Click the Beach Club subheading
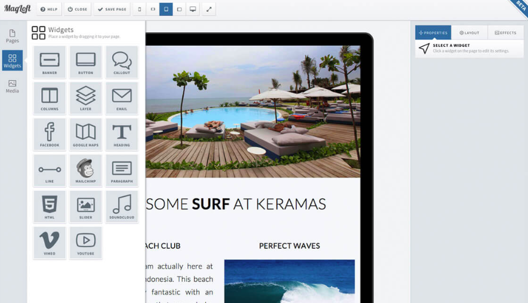528x303 pixels. (163, 246)
